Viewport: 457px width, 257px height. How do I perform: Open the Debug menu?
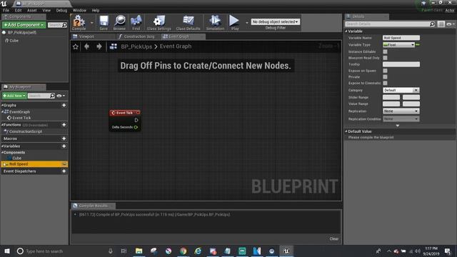click(x=61, y=10)
